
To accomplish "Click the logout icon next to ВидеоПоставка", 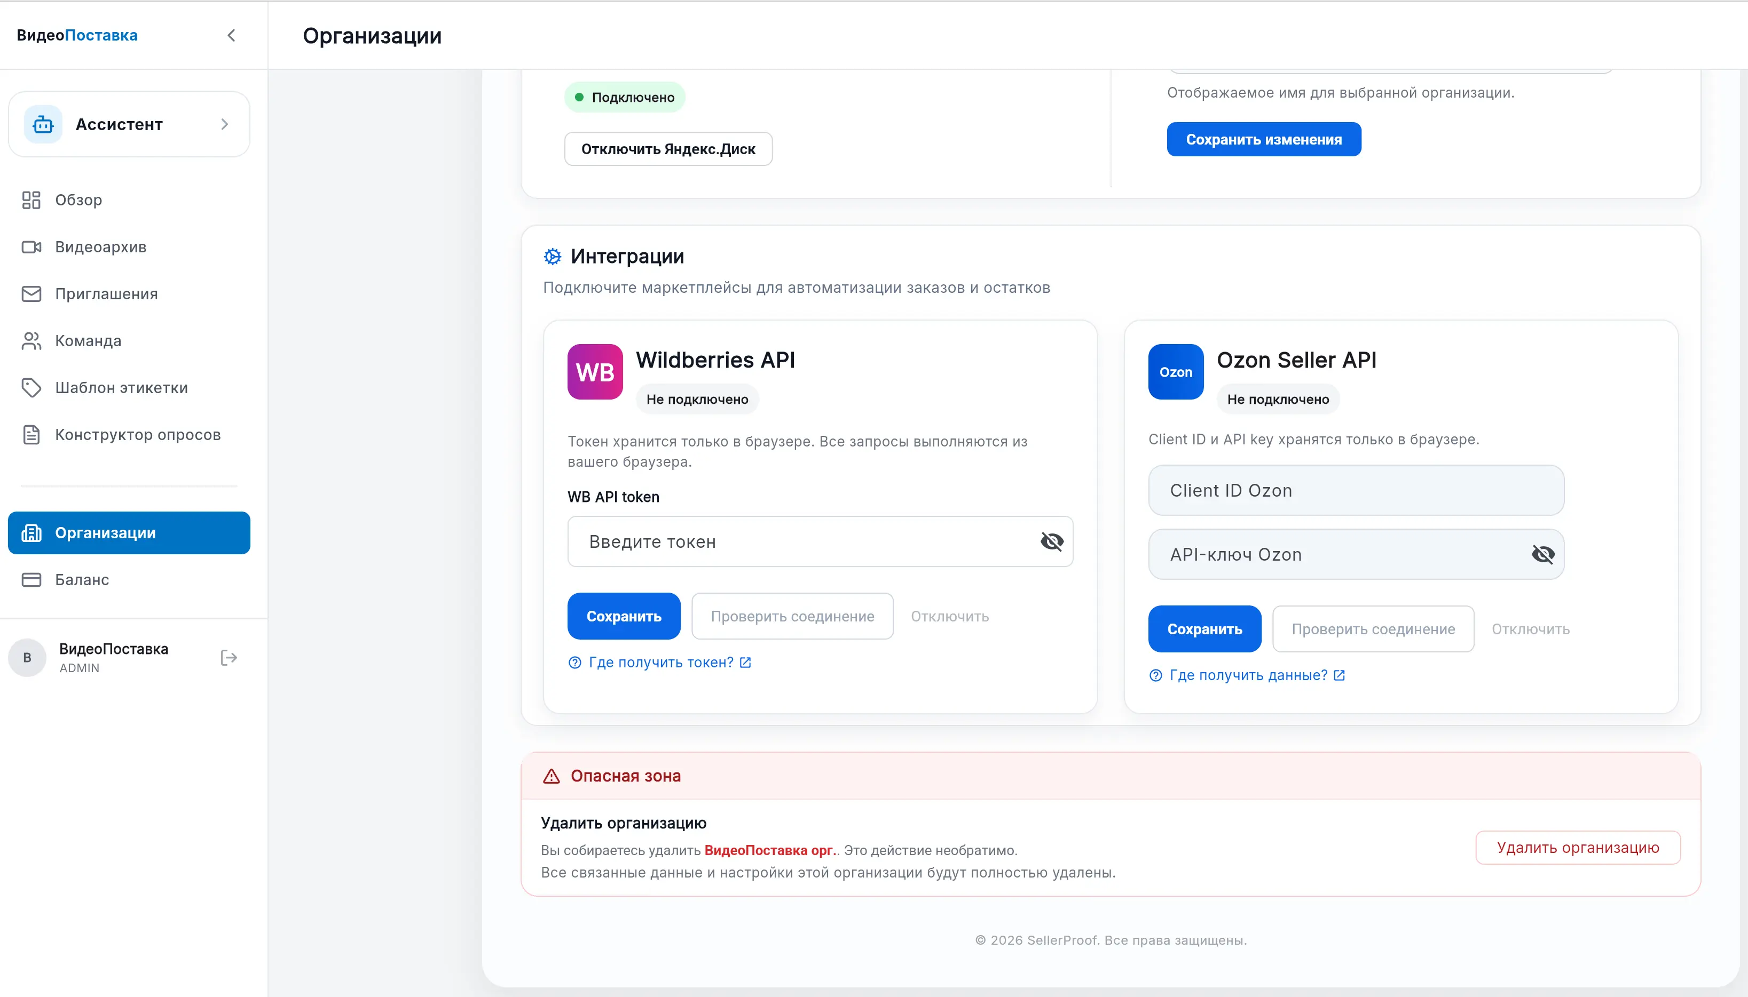I will [x=229, y=658].
